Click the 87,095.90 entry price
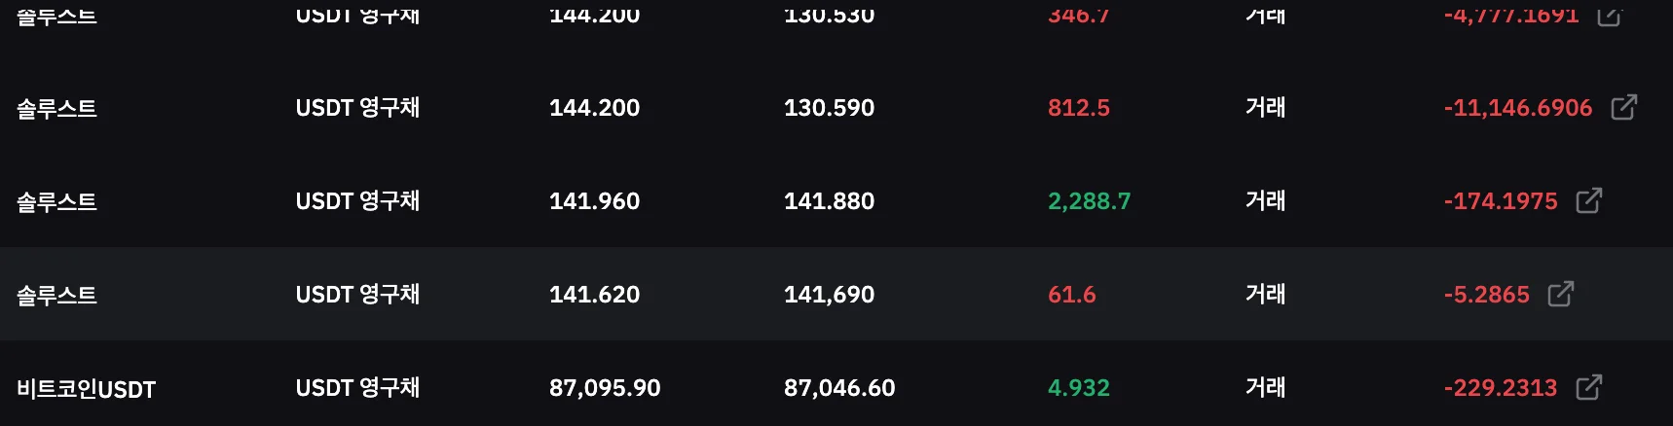1673x426 pixels. pyautogui.click(x=604, y=388)
